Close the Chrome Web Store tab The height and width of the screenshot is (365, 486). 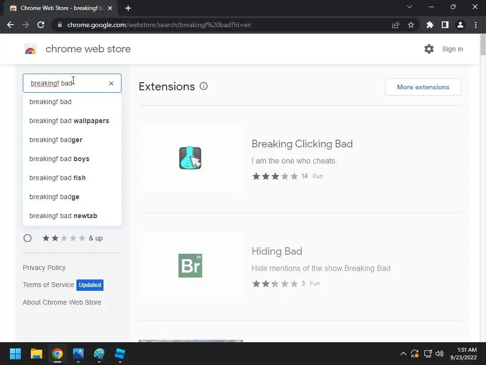pyautogui.click(x=110, y=8)
